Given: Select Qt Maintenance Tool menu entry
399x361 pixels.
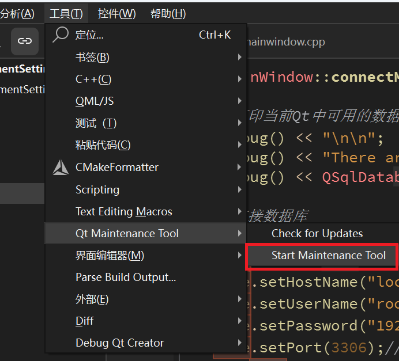Looking at the screenshot, I should pyautogui.click(x=145, y=233).
